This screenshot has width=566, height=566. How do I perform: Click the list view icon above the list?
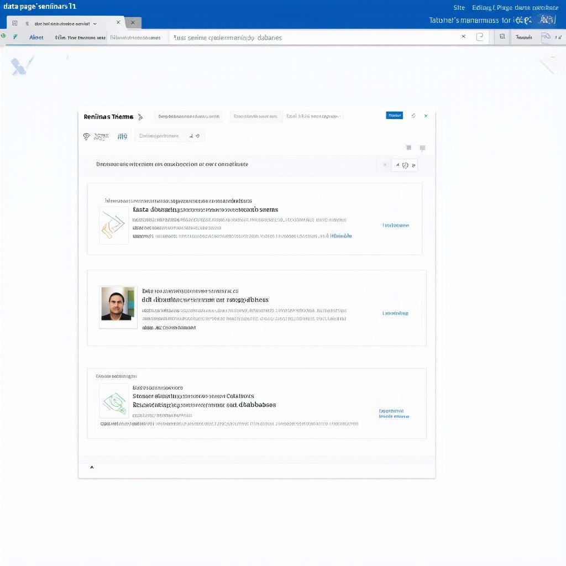(x=422, y=148)
